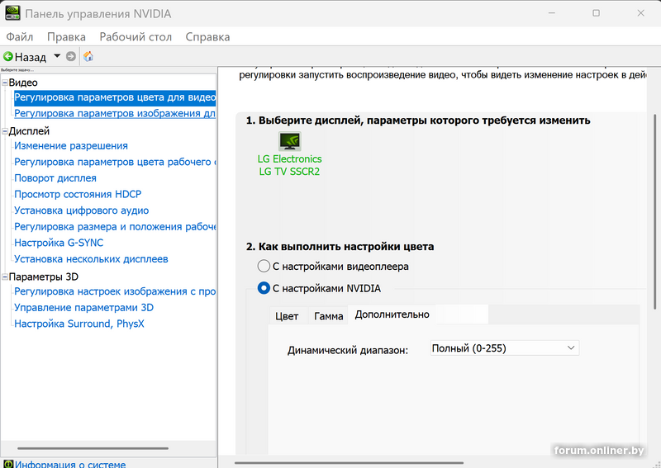Open Изменение разрешения page
Screen dimensions: 661x468
71,146
